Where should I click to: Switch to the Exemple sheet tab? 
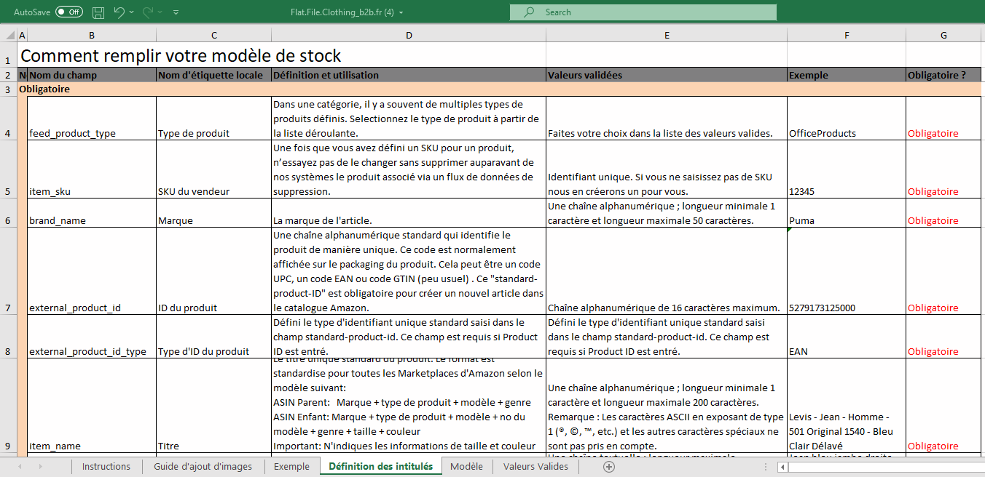291,467
